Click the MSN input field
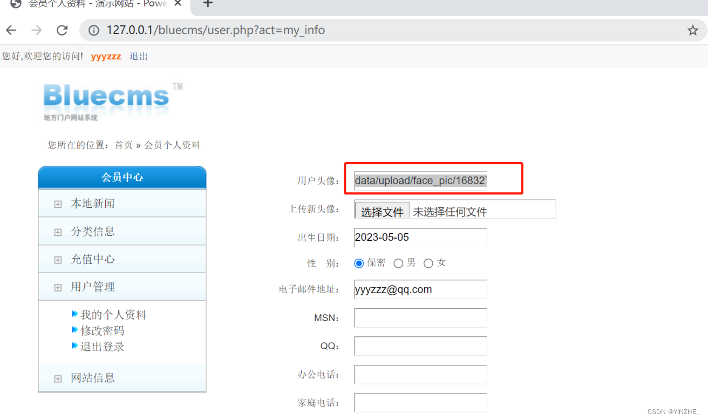 [420, 318]
